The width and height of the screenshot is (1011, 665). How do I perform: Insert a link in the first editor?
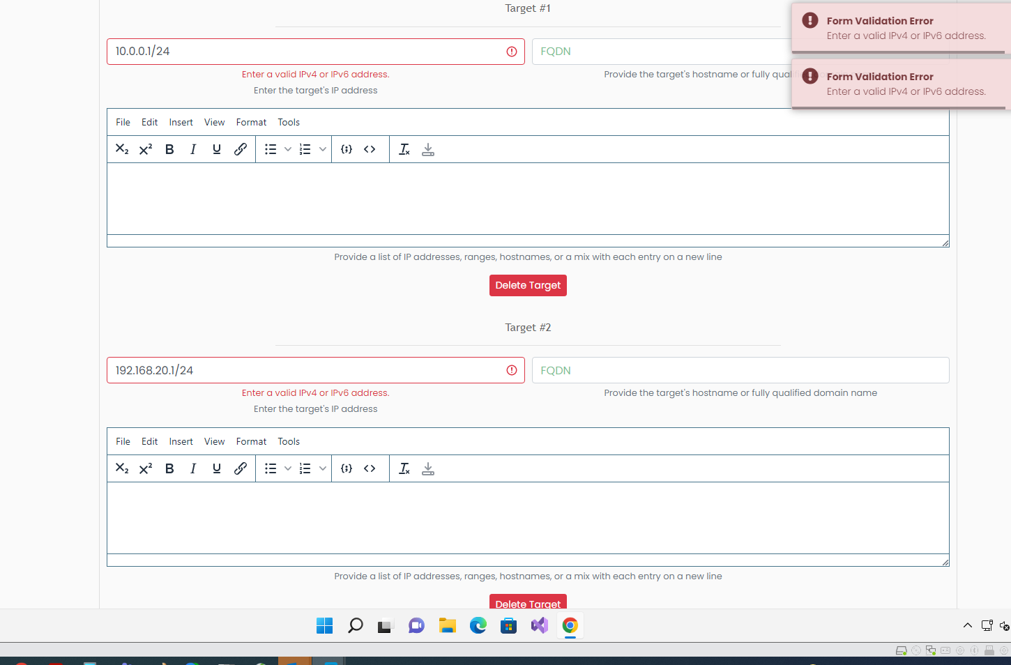point(241,148)
